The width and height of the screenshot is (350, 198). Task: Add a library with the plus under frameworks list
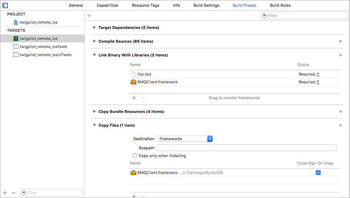(x=134, y=98)
